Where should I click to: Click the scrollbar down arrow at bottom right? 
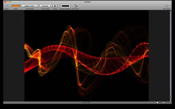click(171, 100)
